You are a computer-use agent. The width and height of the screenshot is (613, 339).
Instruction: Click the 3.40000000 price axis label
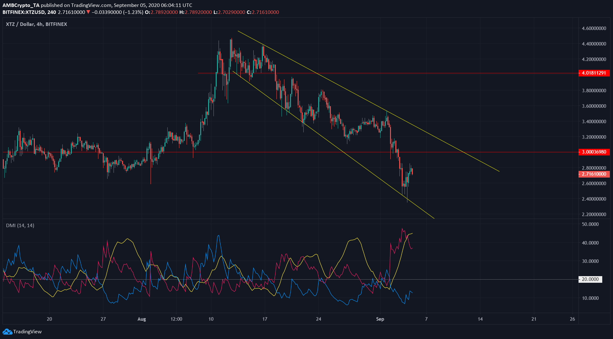pos(594,121)
